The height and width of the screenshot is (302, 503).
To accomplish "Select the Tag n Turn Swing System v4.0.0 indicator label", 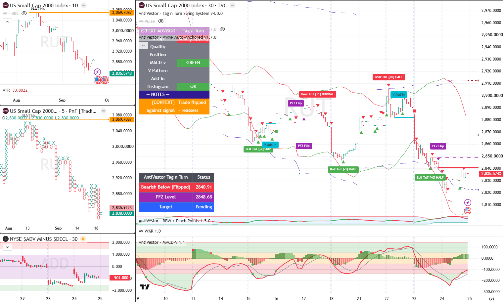I will pyautogui.click(x=181, y=14).
